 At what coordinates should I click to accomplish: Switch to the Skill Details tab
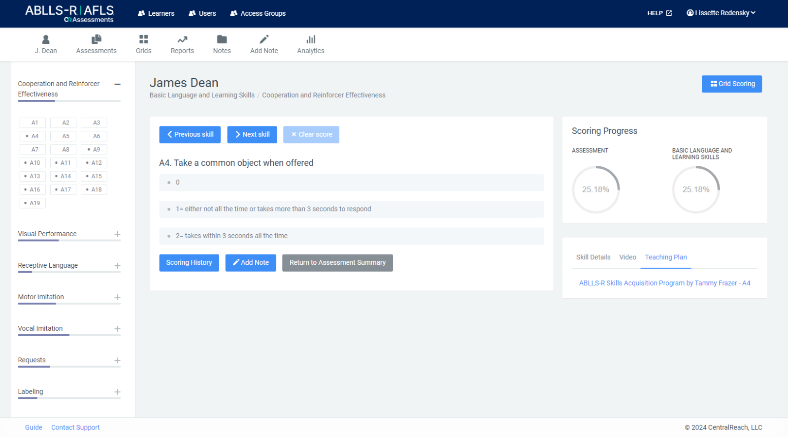(x=593, y=257)
